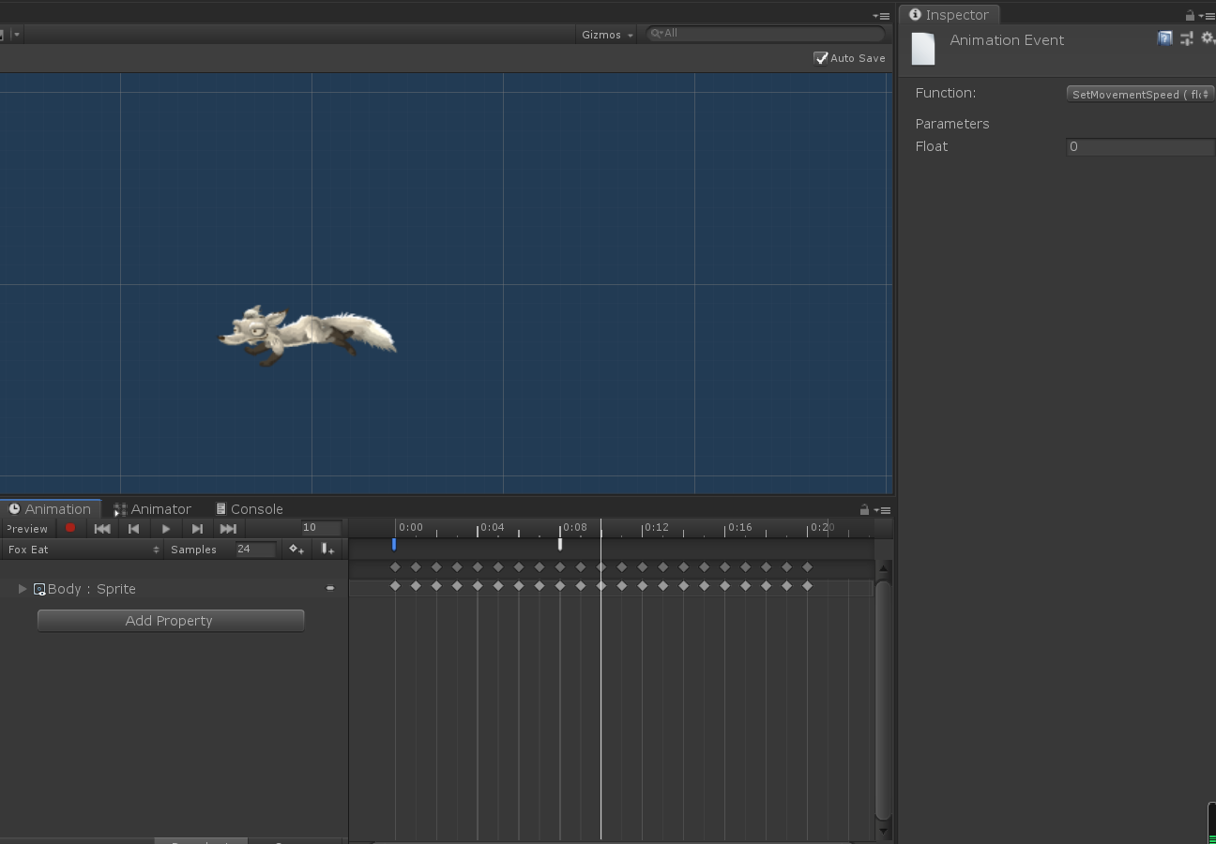This screenshot has height=844, width=1216.
Task: Go to the next keyframe
Action: pos(197,528)
